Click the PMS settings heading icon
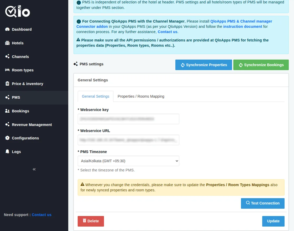This screenshot has width=294, height=231. [x=76, y=64]
